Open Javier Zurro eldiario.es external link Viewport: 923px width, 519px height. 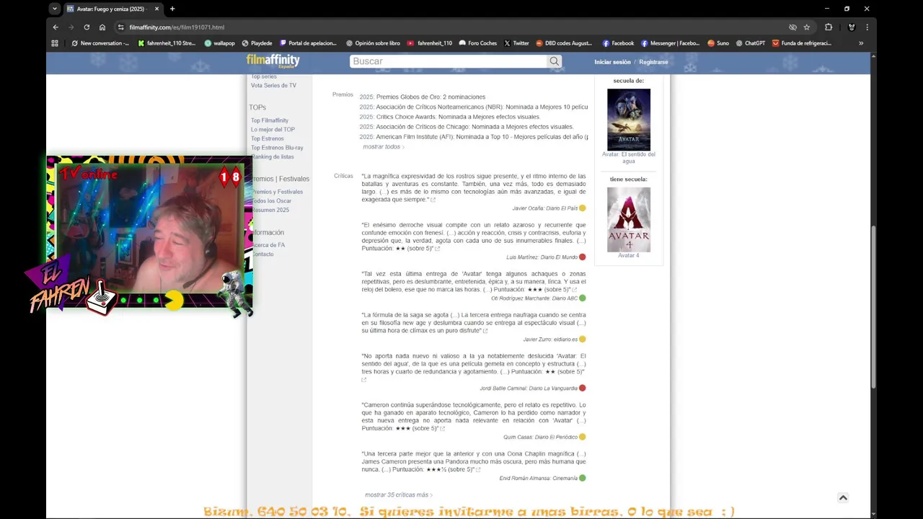485,331
